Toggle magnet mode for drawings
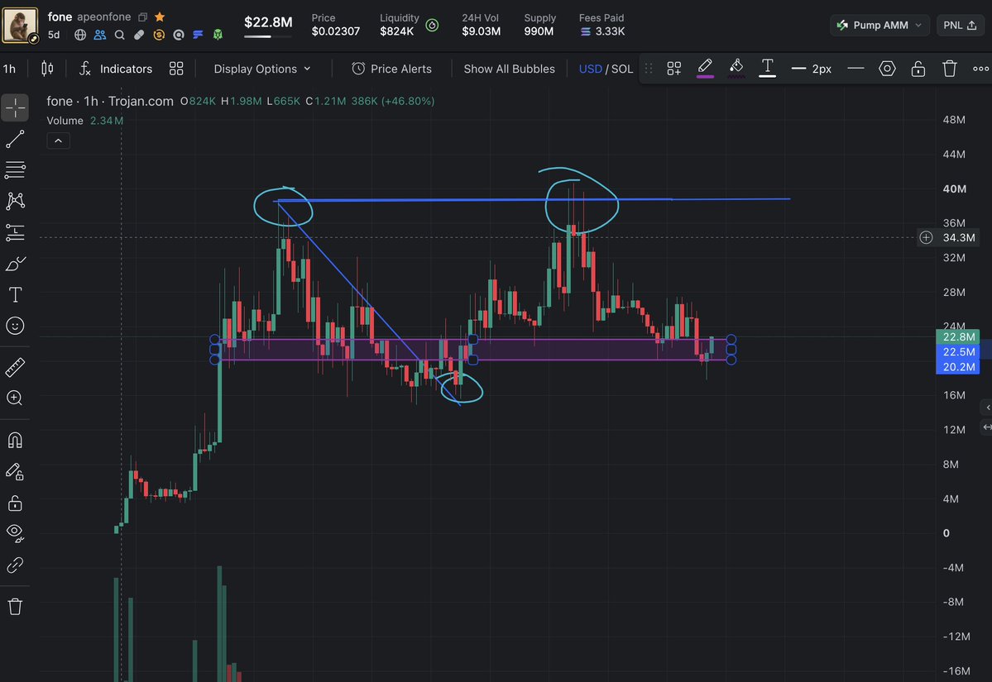This screenshot has height=682, width=992. (x=15, y=440)
